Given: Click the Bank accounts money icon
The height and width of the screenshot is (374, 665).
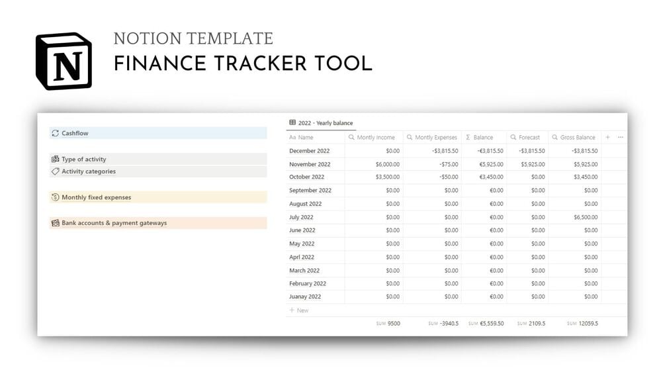Looking at the screenshot, I should 55,222.
